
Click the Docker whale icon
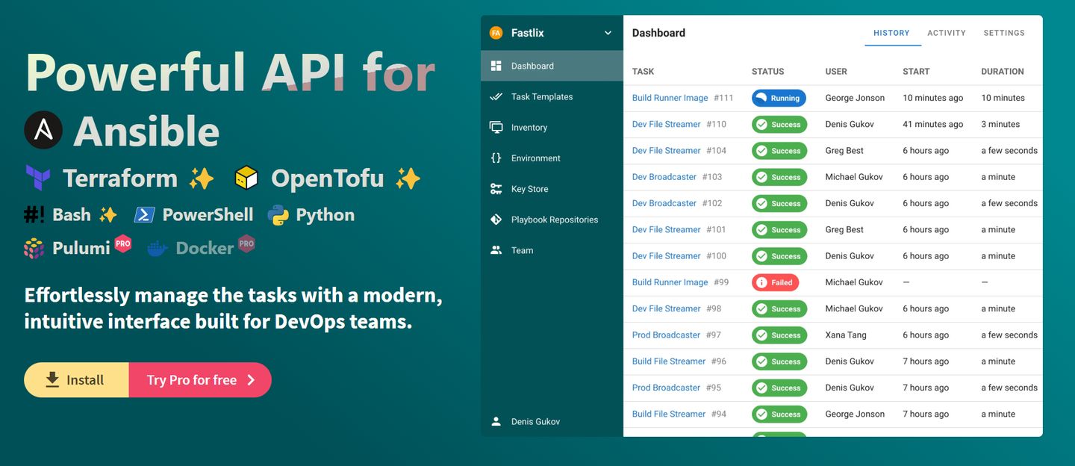point(158,249)
